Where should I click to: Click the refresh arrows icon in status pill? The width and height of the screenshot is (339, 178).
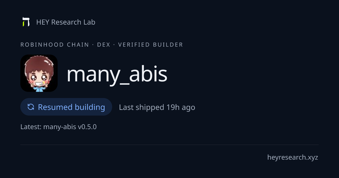click(x=31, y=107)
